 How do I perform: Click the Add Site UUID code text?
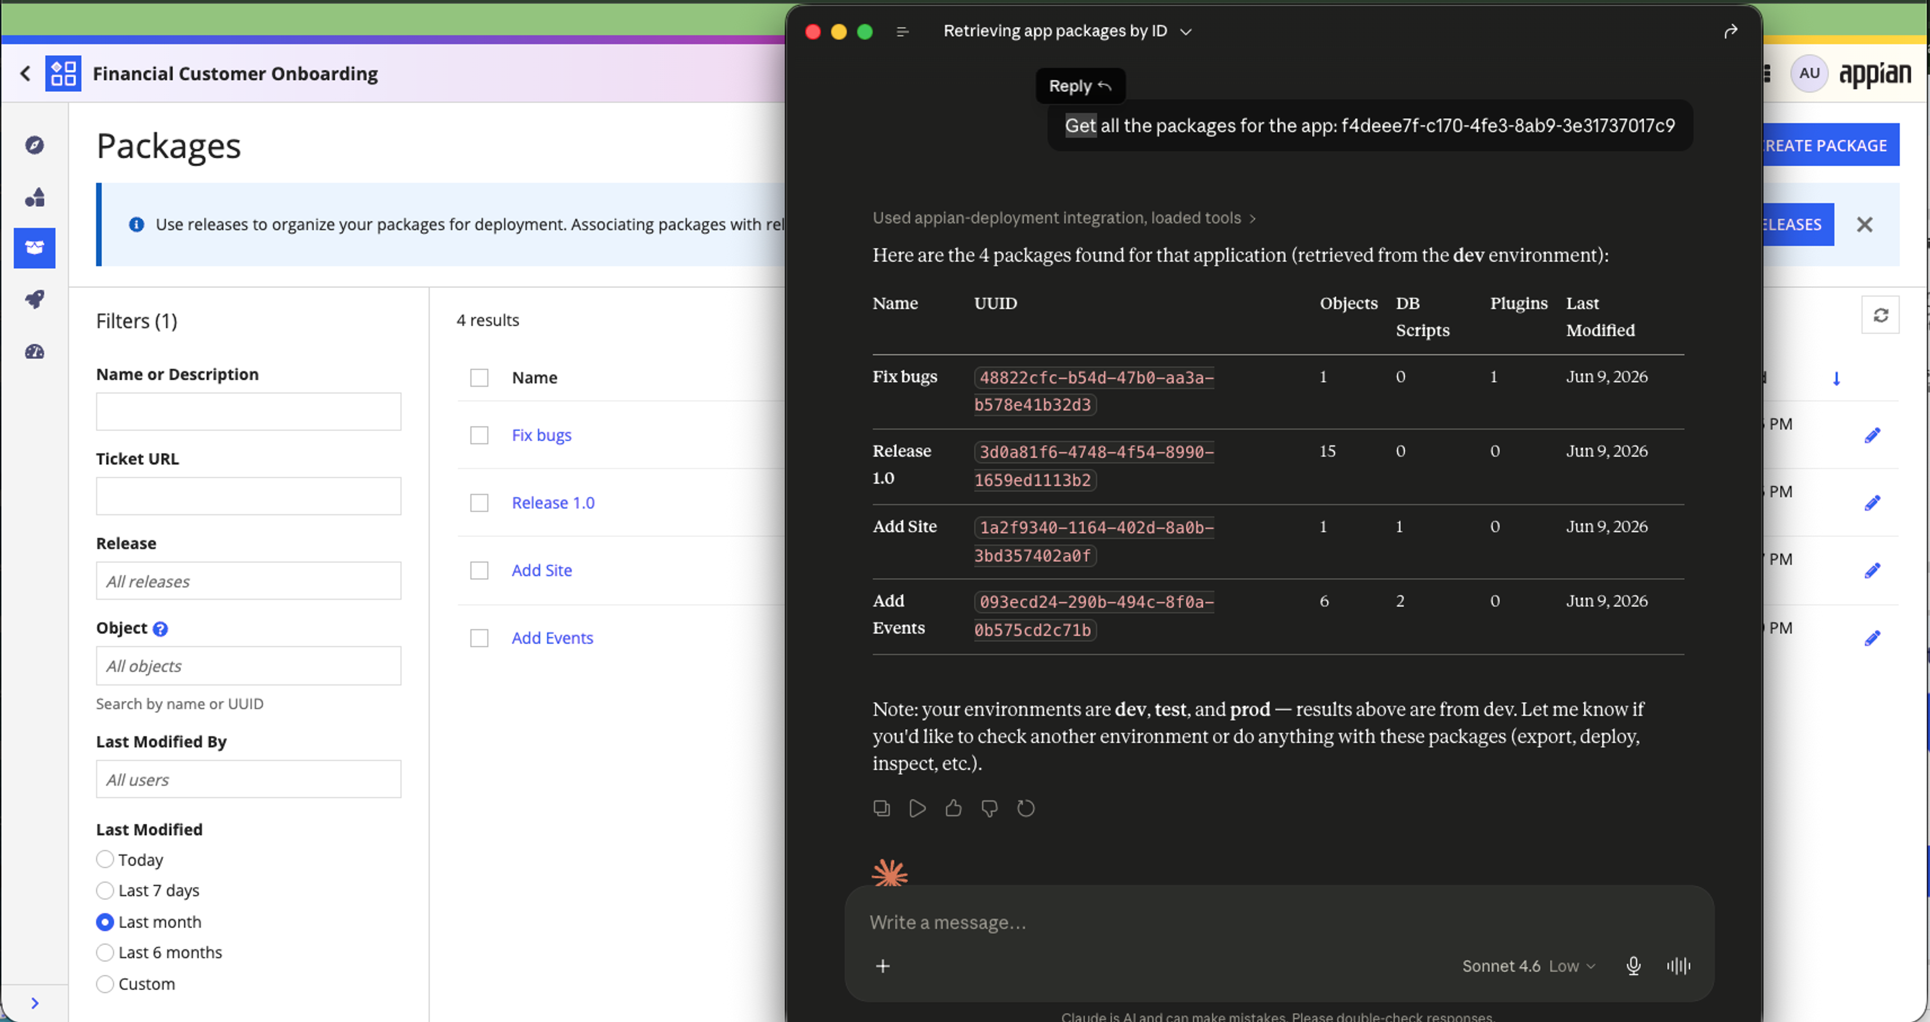pyautogui.click(x=1093, y=542)
